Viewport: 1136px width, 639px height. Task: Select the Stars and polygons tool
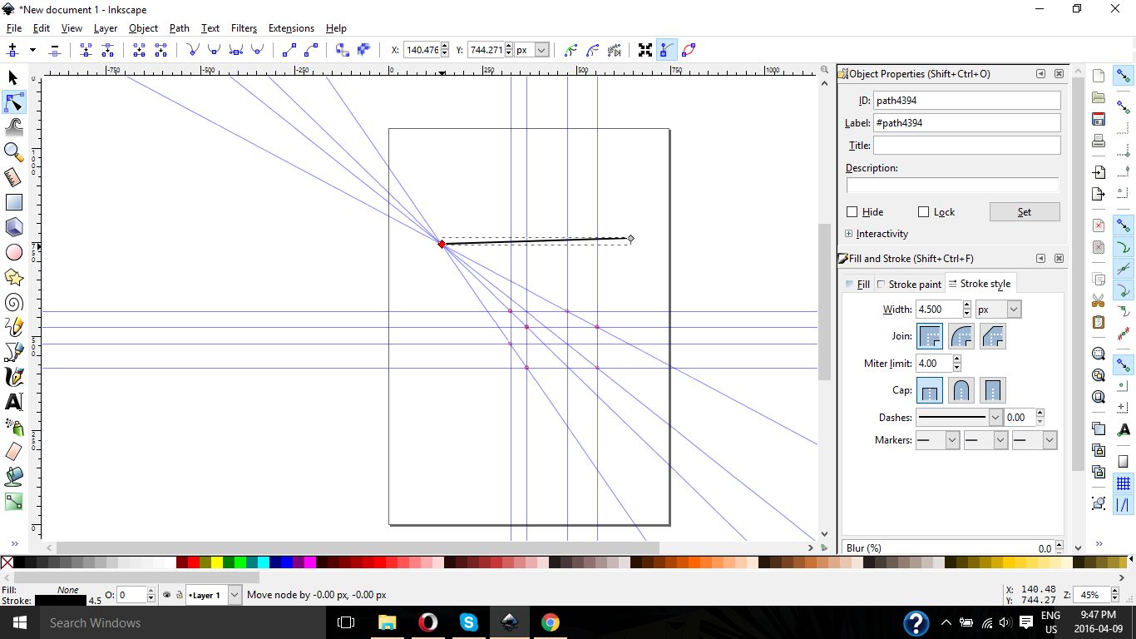(13, 276)
